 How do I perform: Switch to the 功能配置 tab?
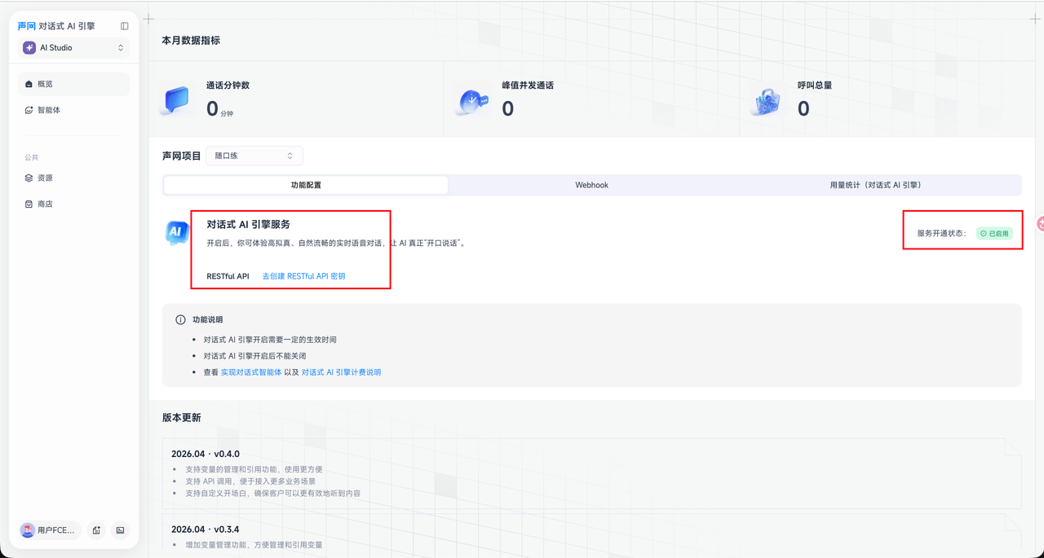click(306, 185)
